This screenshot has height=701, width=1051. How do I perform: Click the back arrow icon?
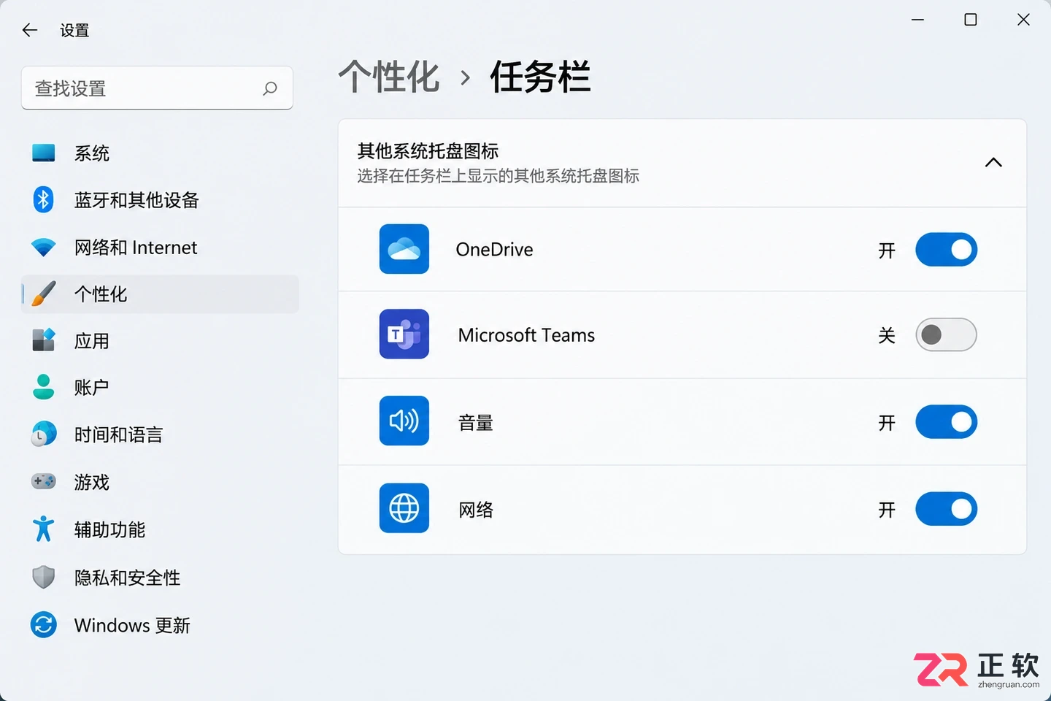30,30
